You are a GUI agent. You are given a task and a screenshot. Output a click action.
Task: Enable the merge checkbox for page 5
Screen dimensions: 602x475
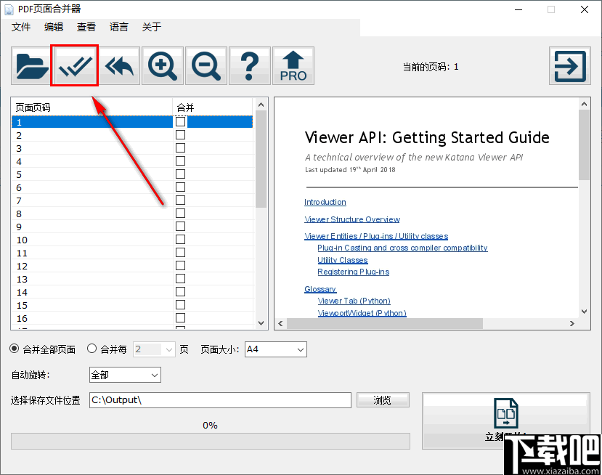pos(180,174)
